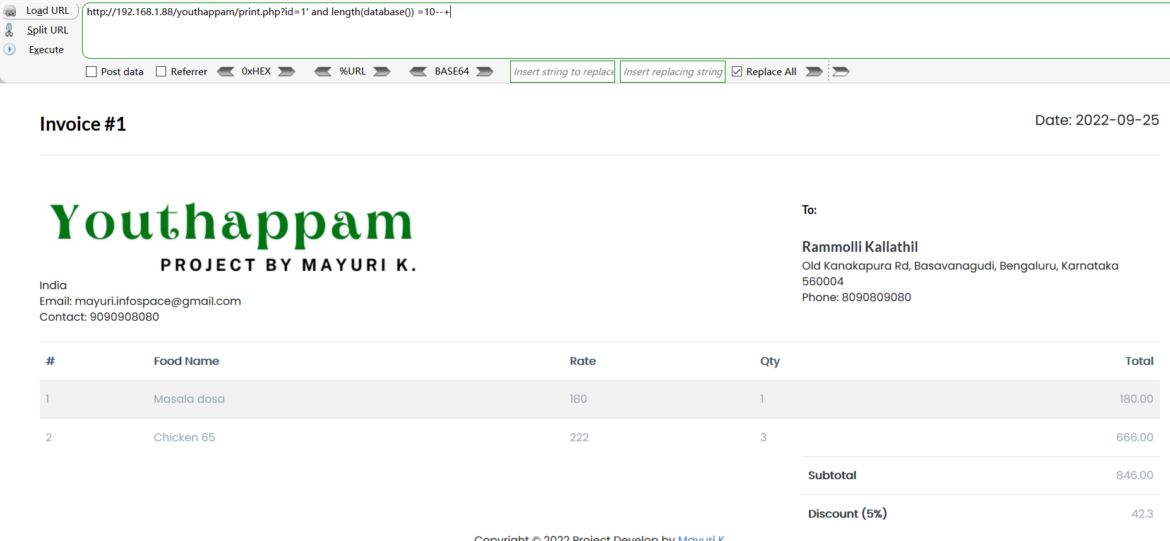Click the 'Qty' column header
The height and width of the screenshot is (541, 1170).
(x=770, y=361)
